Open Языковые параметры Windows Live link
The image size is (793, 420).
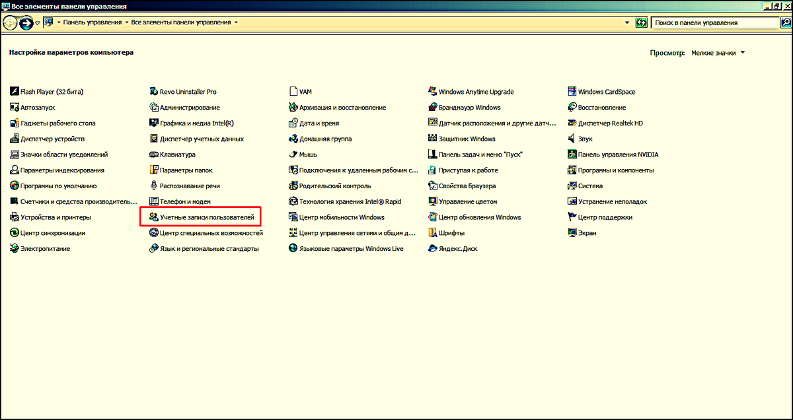click(x=351, y=249)
